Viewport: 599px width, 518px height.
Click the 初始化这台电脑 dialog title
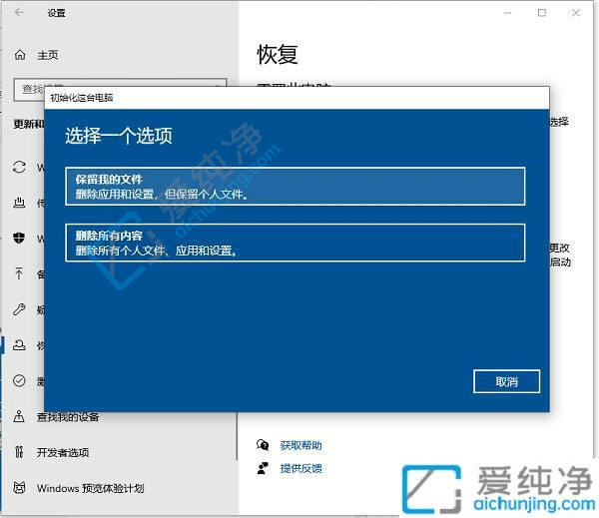pyautogui.click(x=82, y=98)
